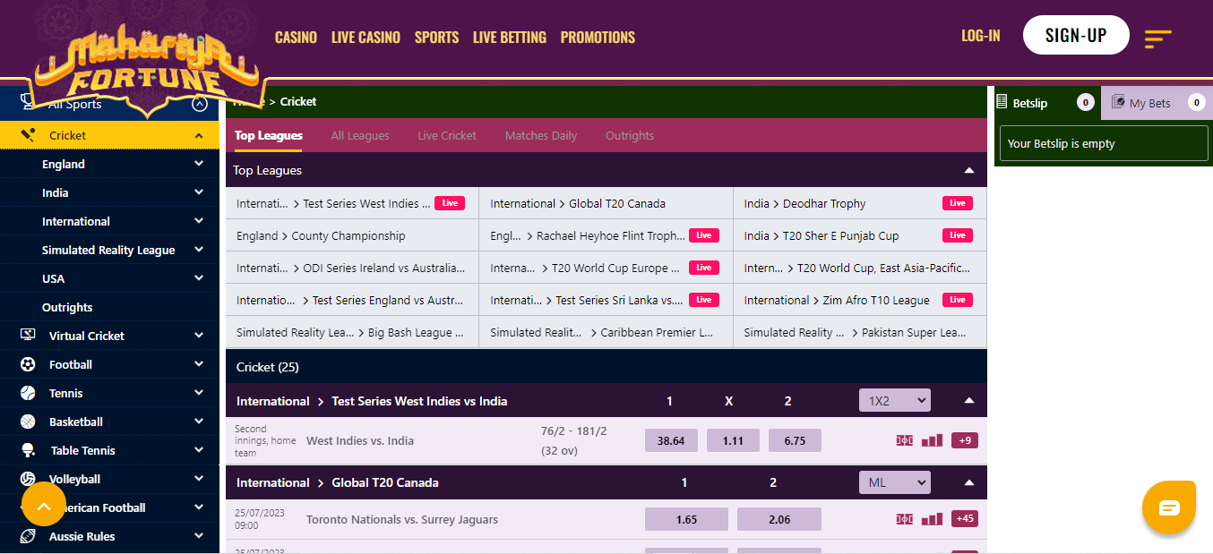Switch to the Top Leagues tab
Screen dimensions: 1213x554
[x=269, y=136]
